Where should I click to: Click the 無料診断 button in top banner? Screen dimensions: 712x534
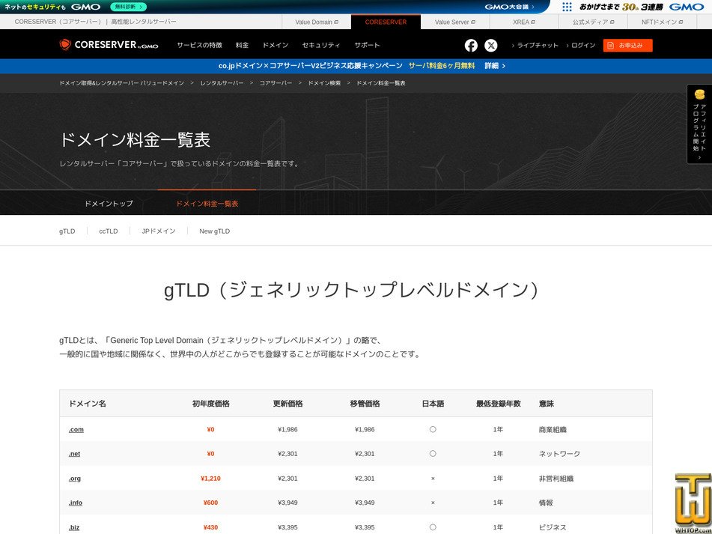(x=129, y=7)
